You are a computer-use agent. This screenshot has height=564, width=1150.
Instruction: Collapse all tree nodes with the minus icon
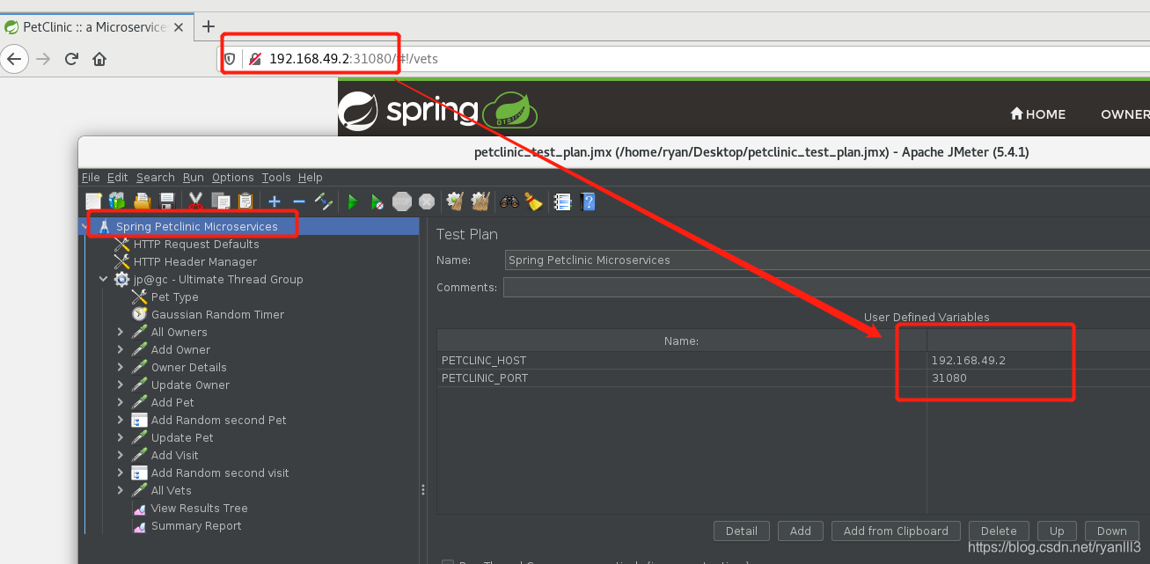[x=298, y=201]
